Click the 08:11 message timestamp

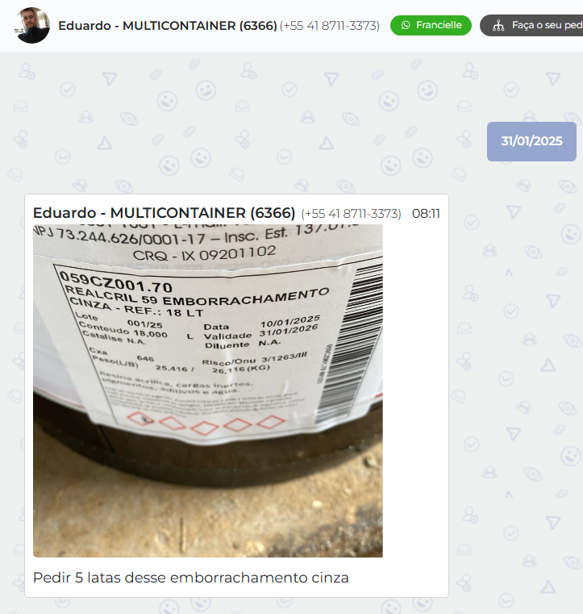coord(426,214)
